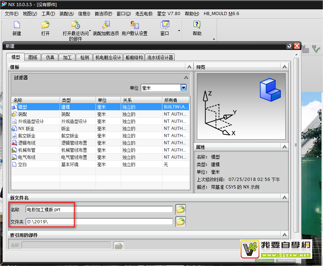This screenshot has width=323, height=266.
Task: Collapse the 属性 properties panel
Action: coord(285,147)
